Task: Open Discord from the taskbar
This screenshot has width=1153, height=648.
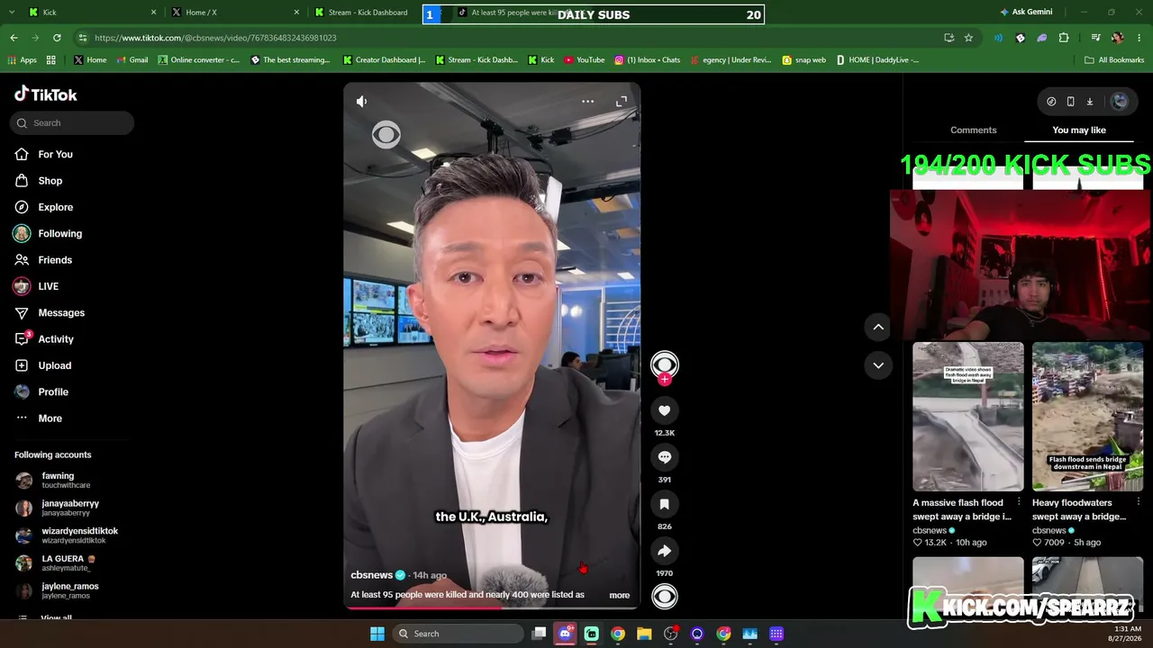Action: tap(565, 634)
